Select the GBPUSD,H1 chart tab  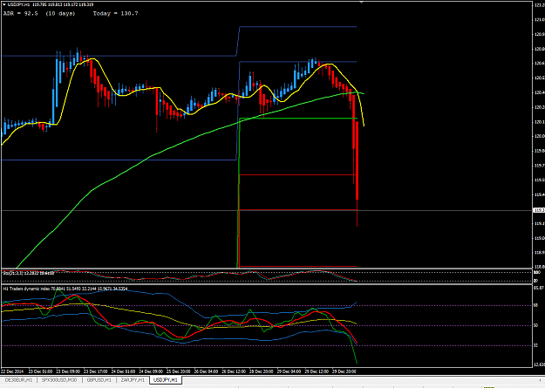tap(99, 380)
